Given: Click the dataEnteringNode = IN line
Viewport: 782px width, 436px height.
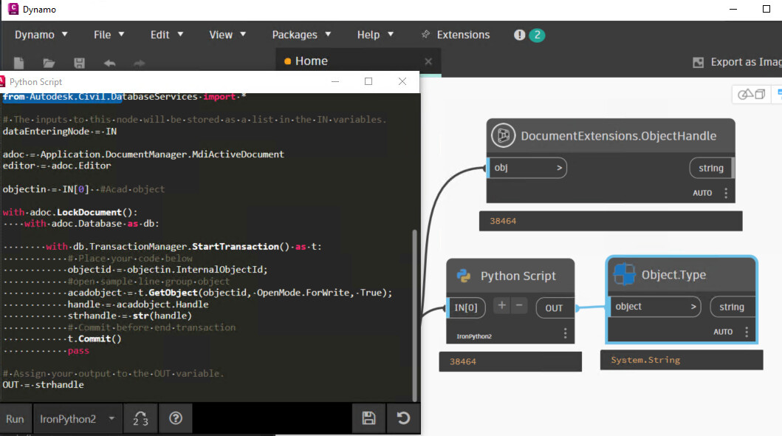Looking at the screenshot, I should [60, 132].
